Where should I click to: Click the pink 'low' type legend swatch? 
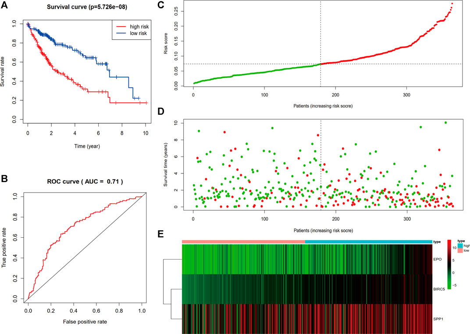460,250
